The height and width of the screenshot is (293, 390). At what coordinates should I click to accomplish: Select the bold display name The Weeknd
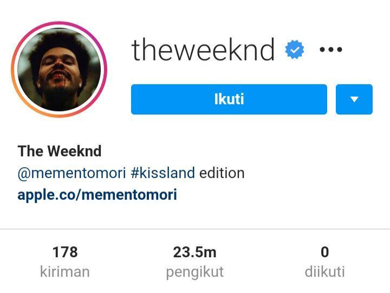pos(60,151)
